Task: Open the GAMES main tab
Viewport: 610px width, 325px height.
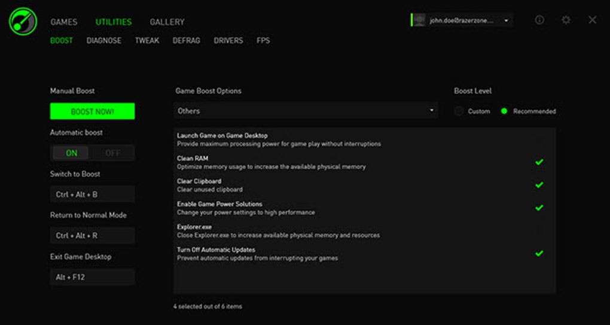Action: 64,22
